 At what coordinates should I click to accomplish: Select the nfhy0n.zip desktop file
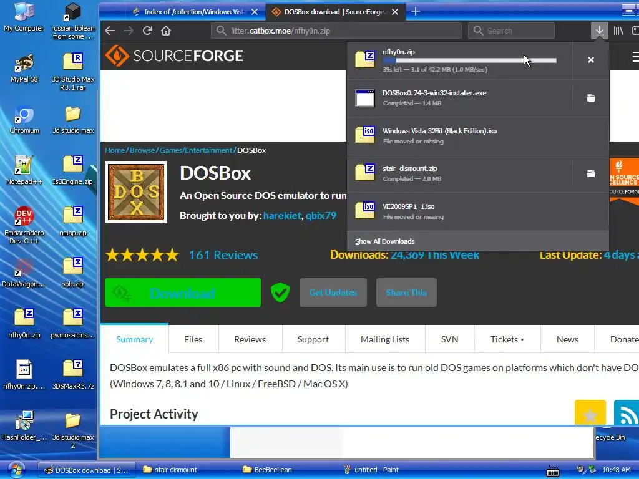point(24,324)
